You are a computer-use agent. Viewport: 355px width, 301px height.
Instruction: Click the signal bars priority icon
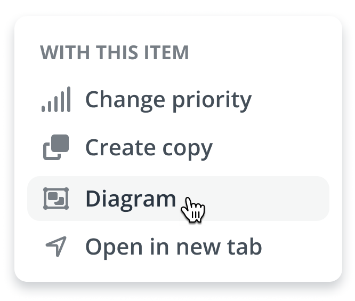click(56, 100)
